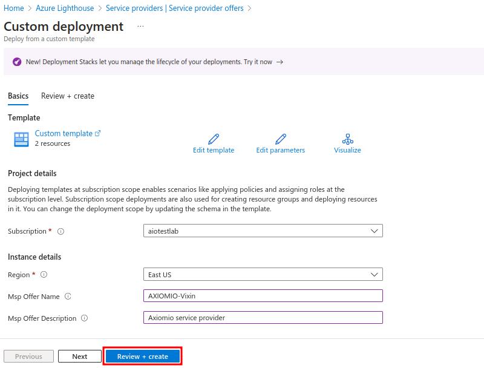484x368 pixels.
Task: Click the Custom template grid icon
Action: 21,139
